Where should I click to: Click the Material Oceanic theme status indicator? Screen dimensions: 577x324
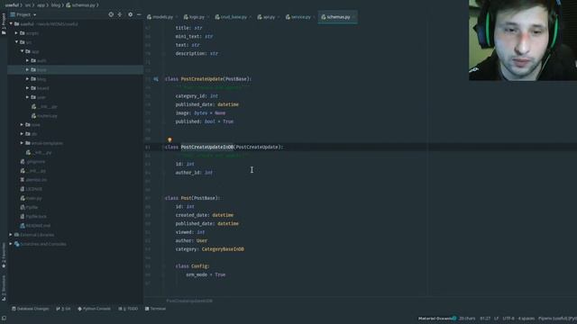point(437,319)
